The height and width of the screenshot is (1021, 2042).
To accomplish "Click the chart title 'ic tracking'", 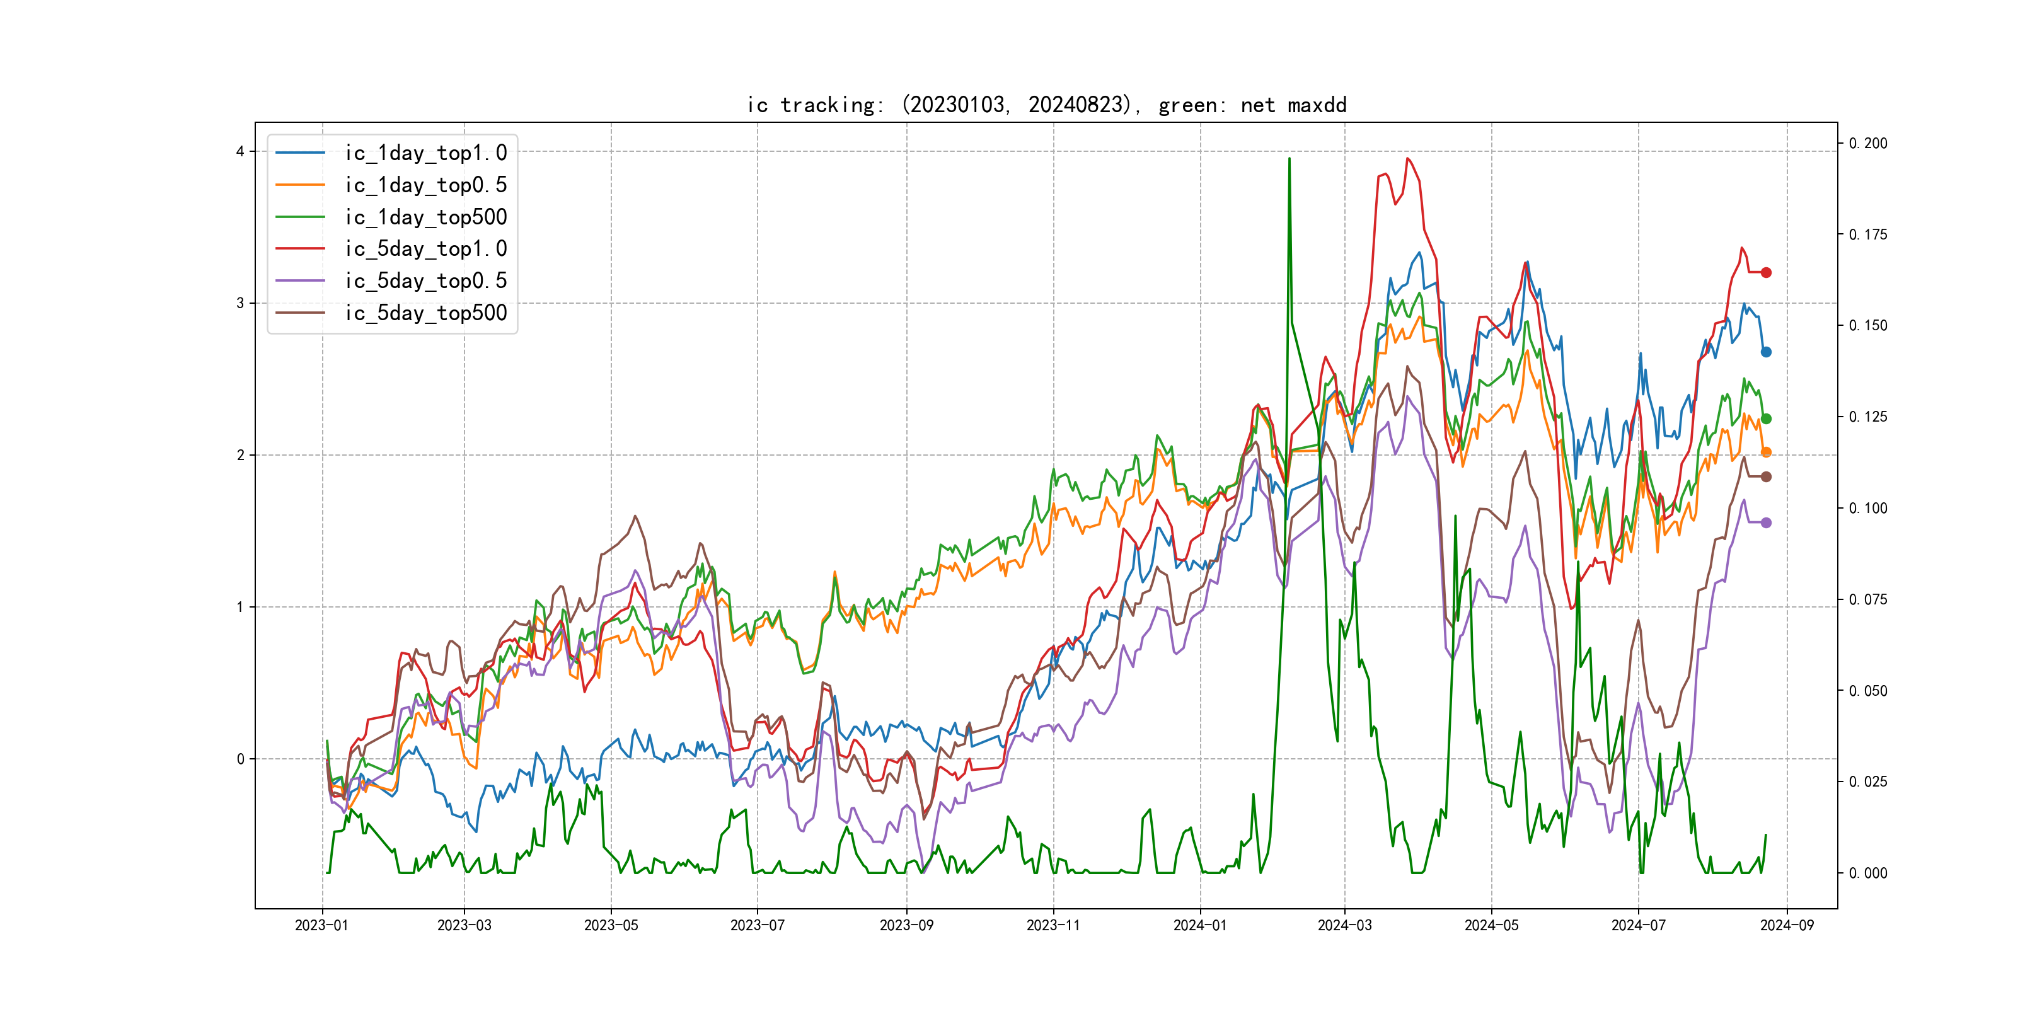I will pyautogui.click(x=1046, y=105).
